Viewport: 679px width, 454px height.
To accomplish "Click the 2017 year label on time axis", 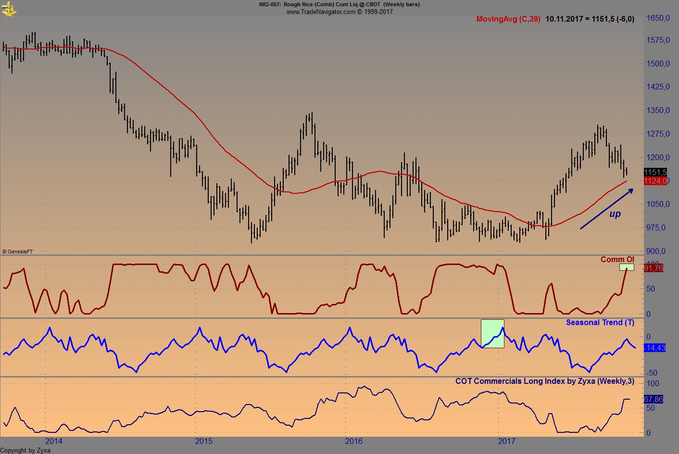I will (x=506, y=441).
